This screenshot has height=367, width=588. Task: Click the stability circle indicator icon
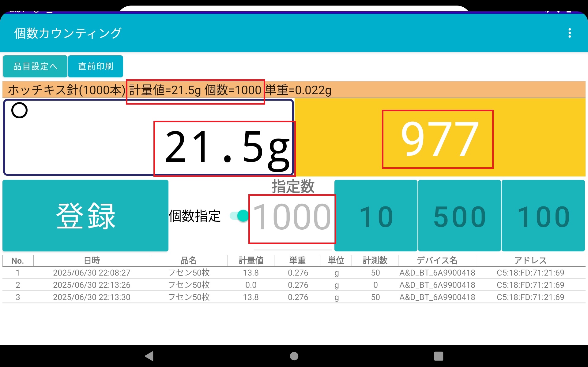pyautogui.click(x=19, y=110)
